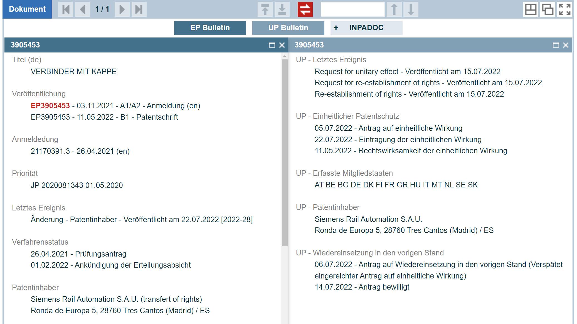
Task: Toggle the UP Bulletin panel
Action: 288,28
